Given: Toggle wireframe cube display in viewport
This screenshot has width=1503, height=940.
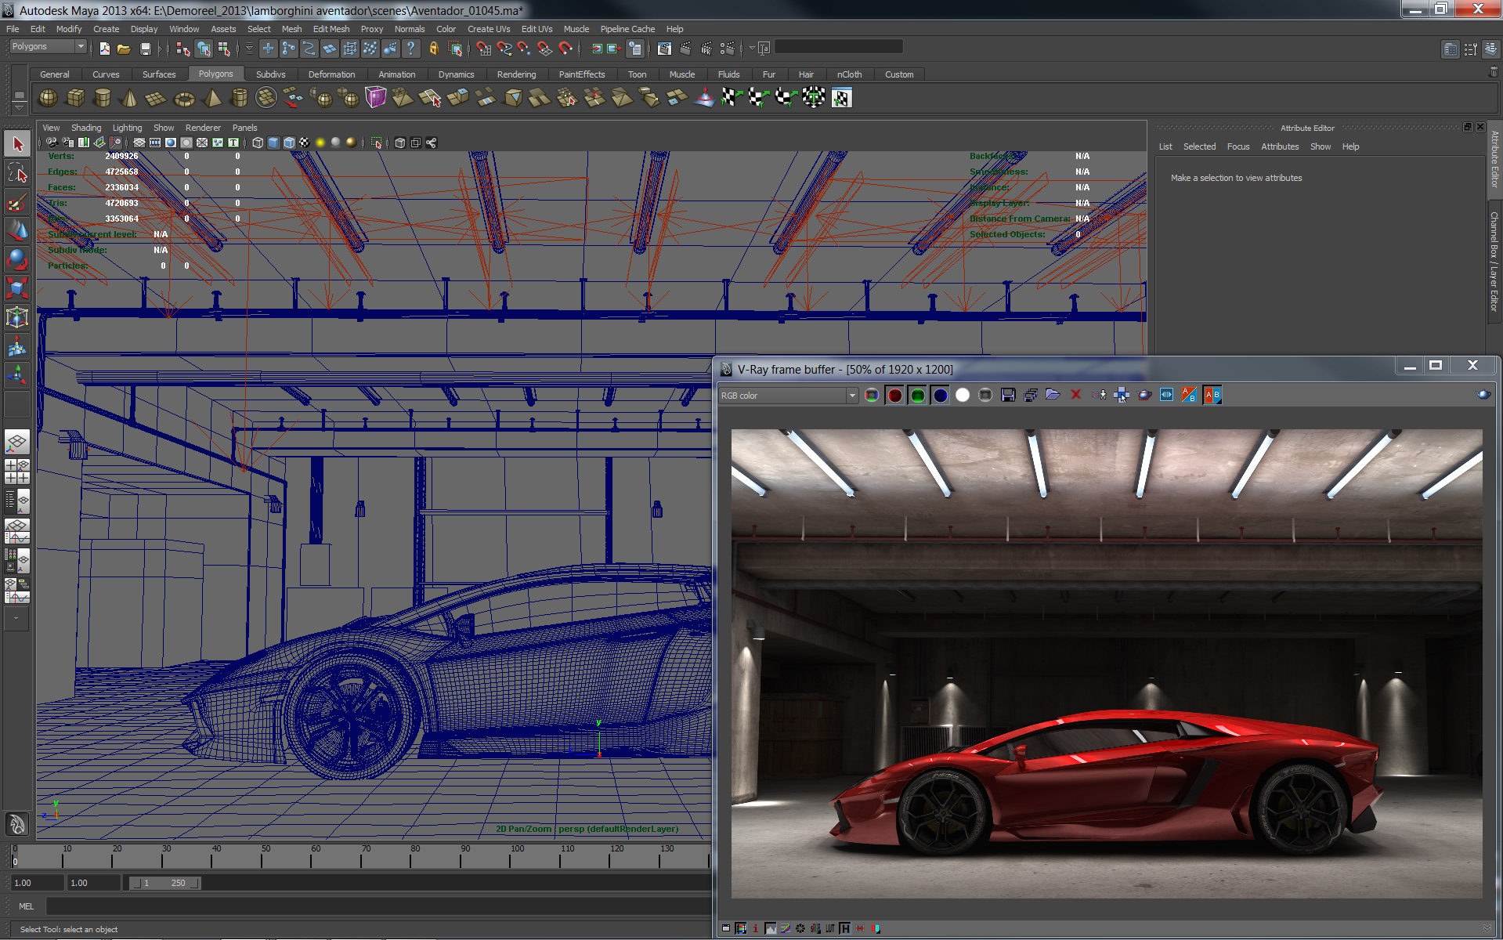Looking at the screenshot, I should [258, 143].
